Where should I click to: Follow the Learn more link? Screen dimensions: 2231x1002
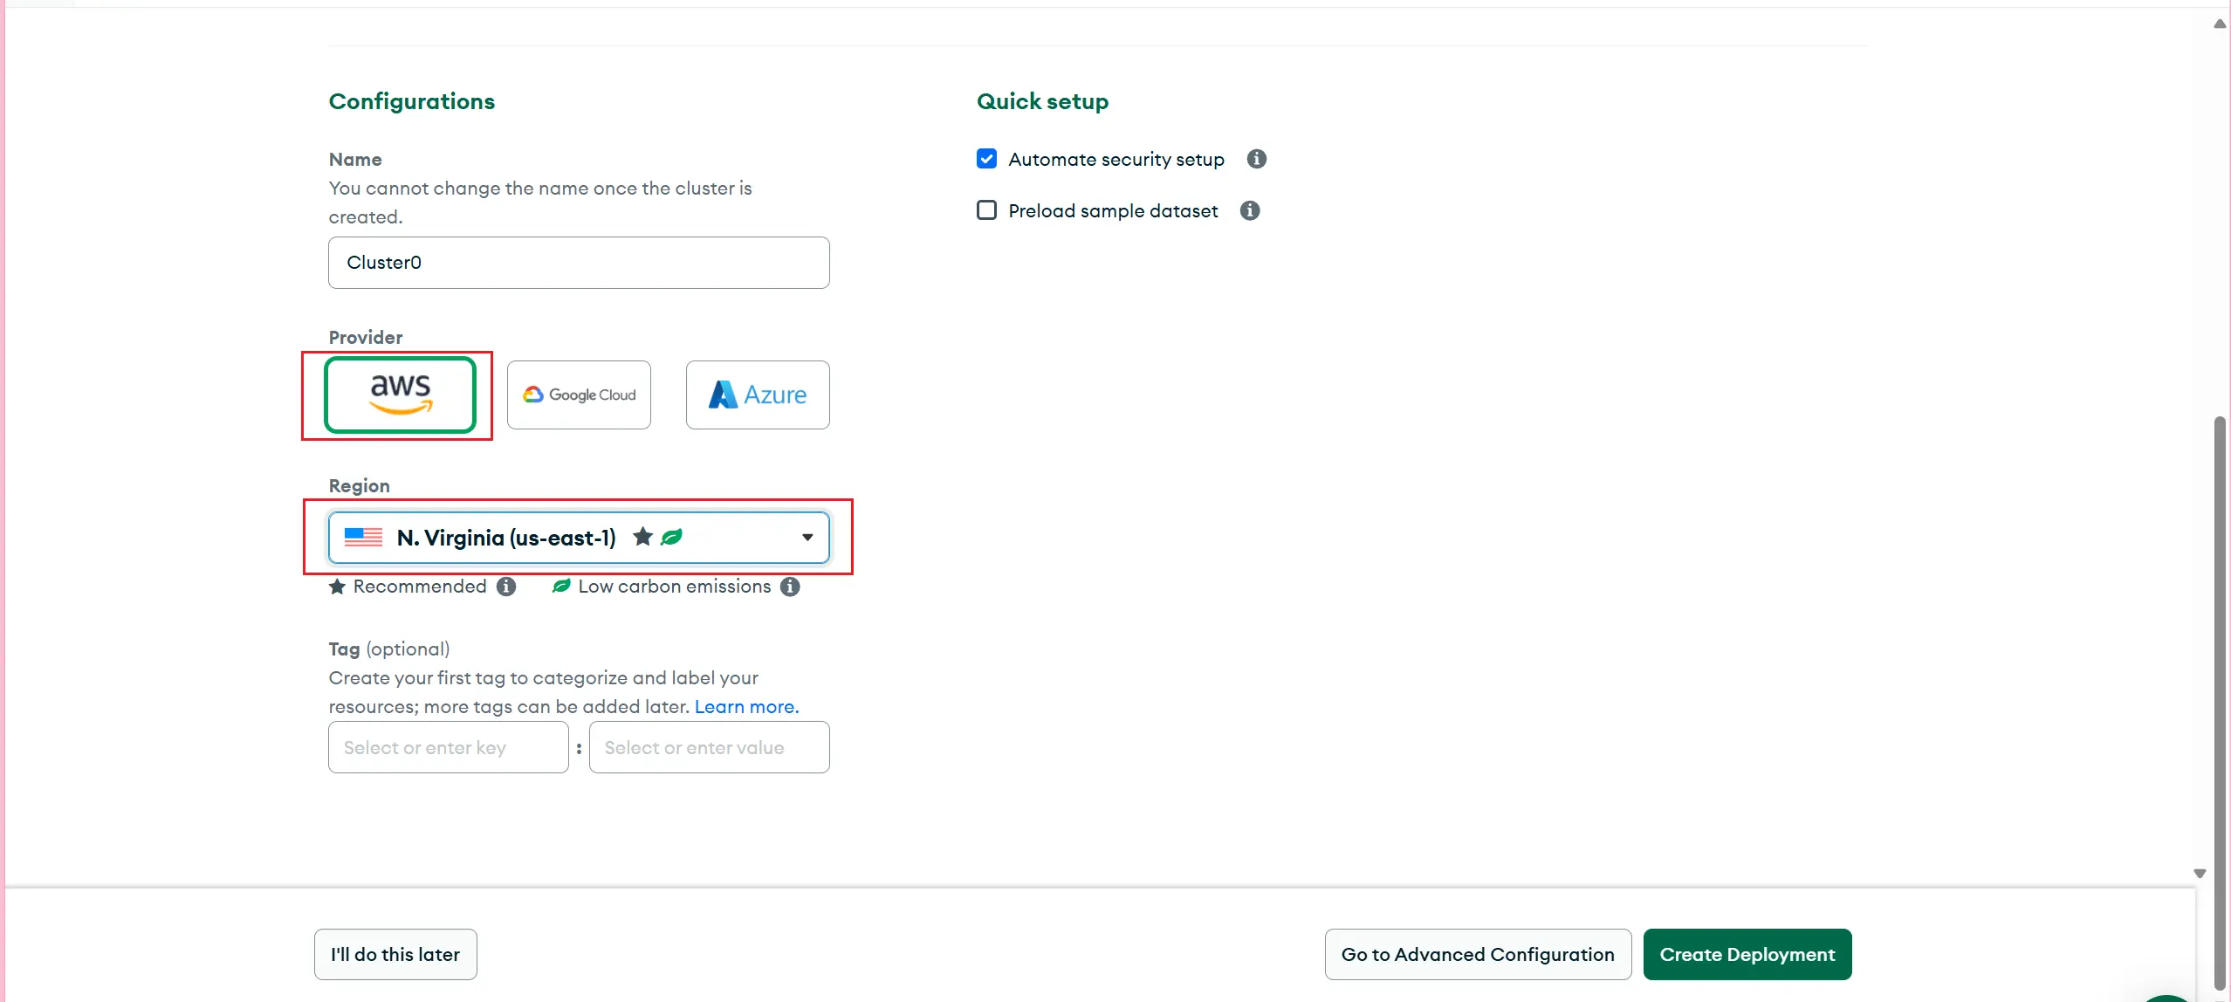[746, 707]
